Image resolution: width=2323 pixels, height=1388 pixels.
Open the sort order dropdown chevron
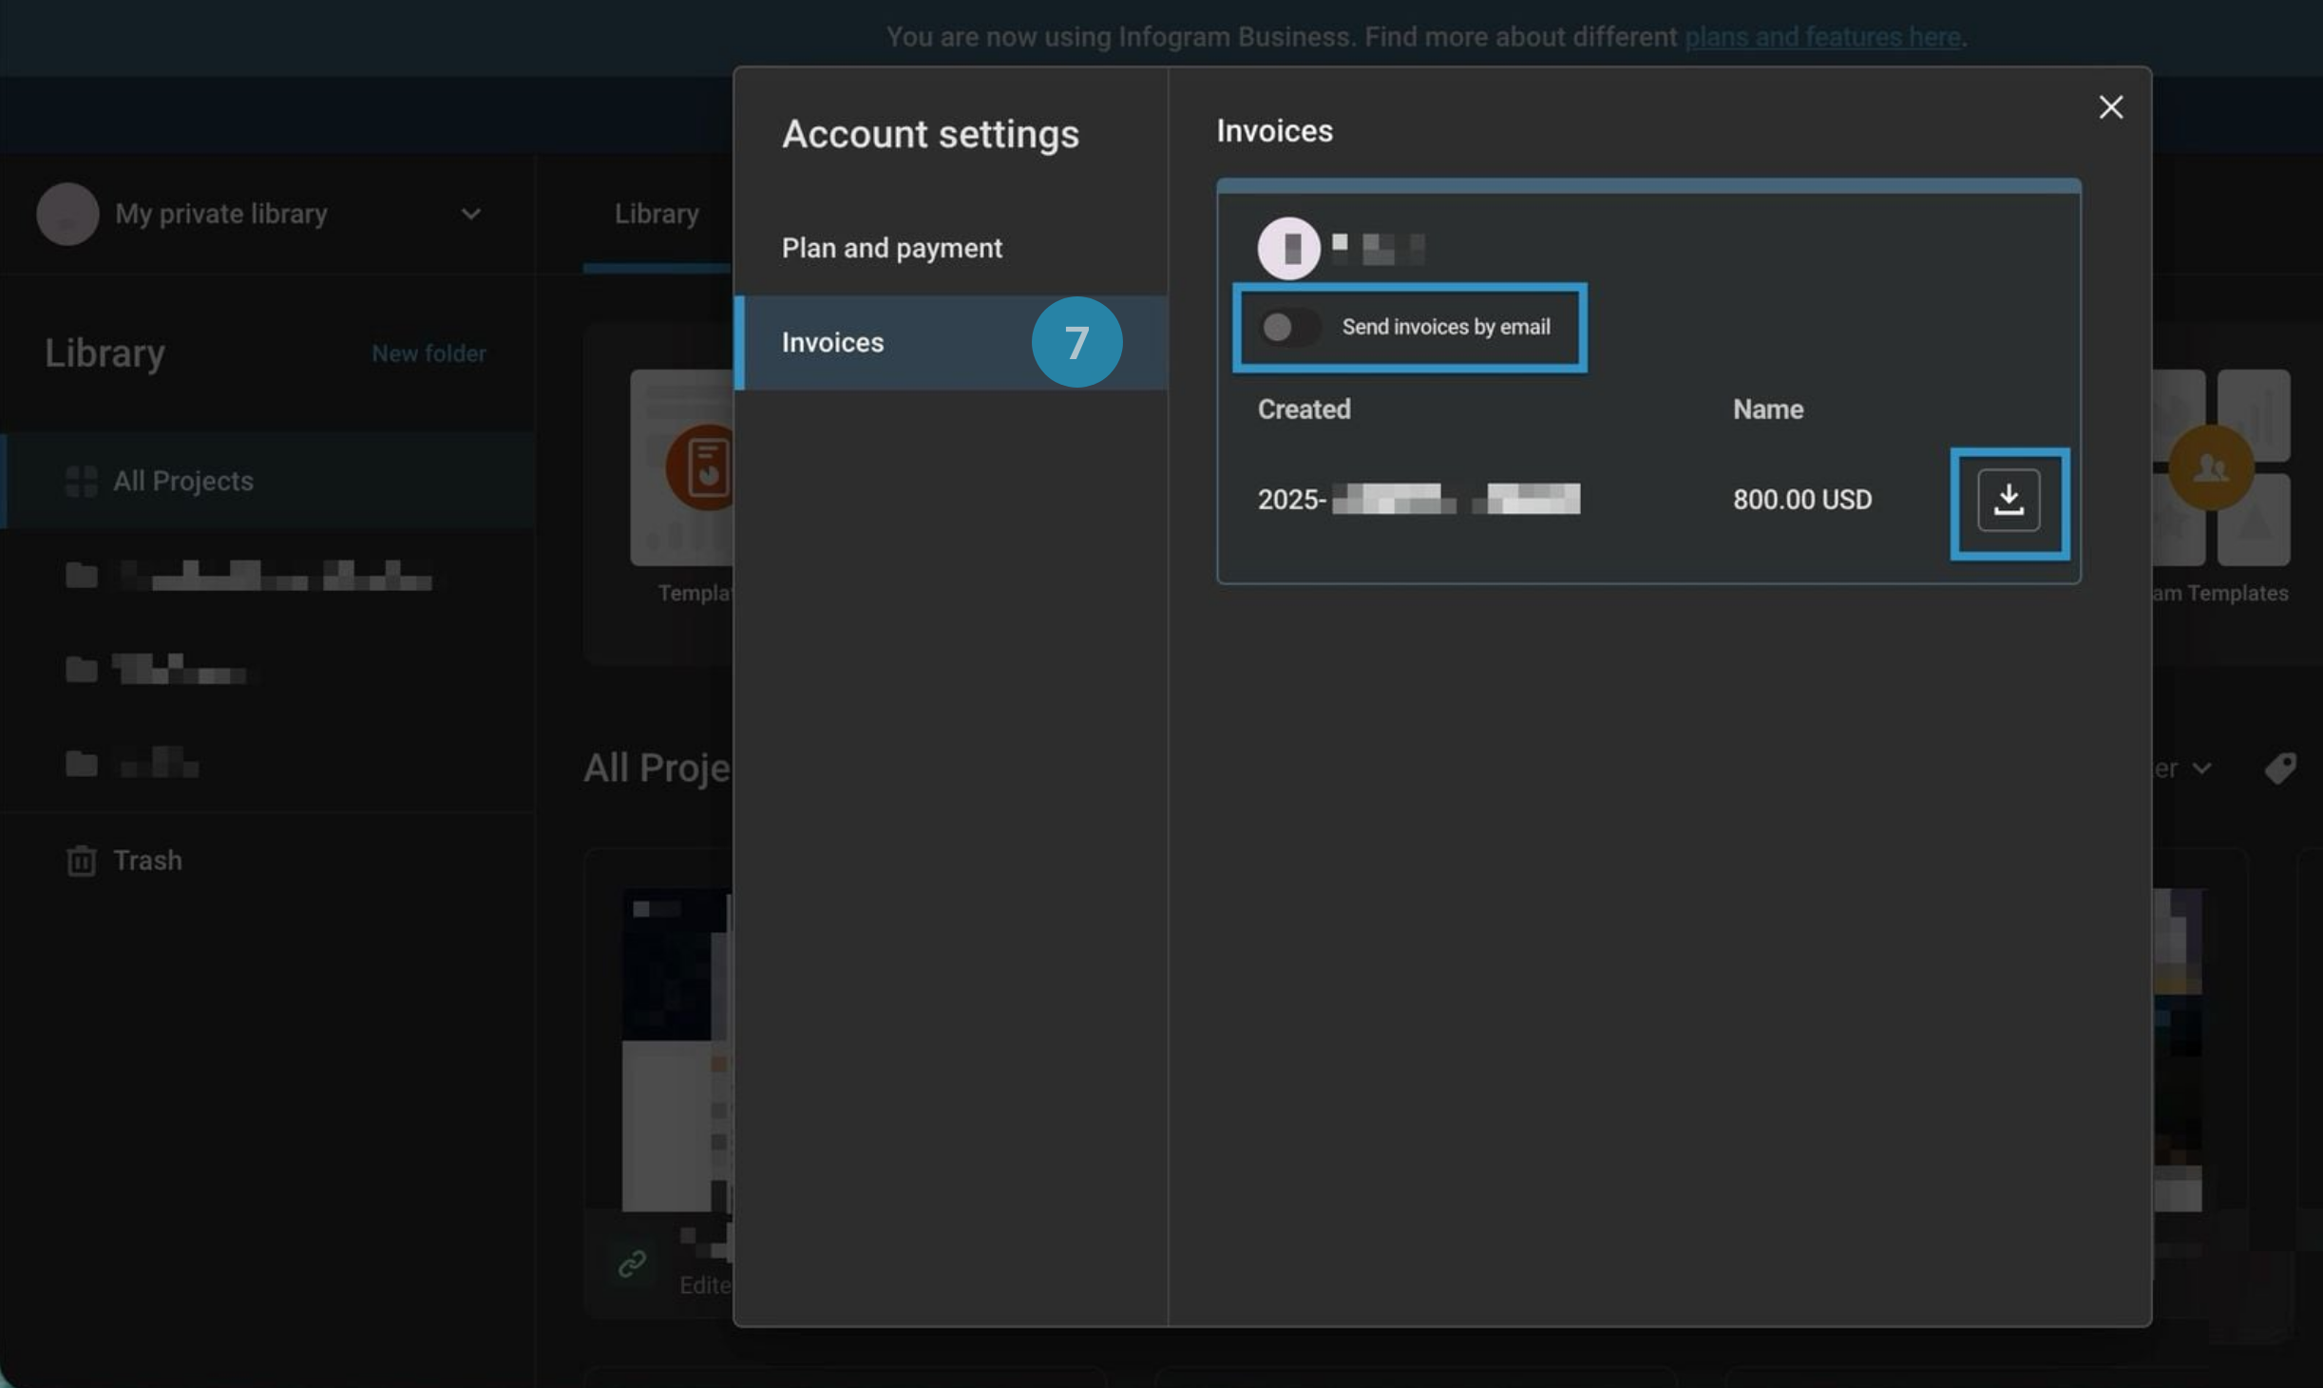point(2202,768)
